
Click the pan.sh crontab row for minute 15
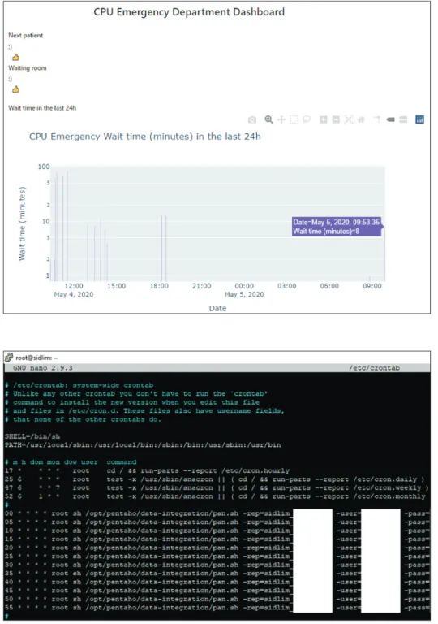(217, 539)
